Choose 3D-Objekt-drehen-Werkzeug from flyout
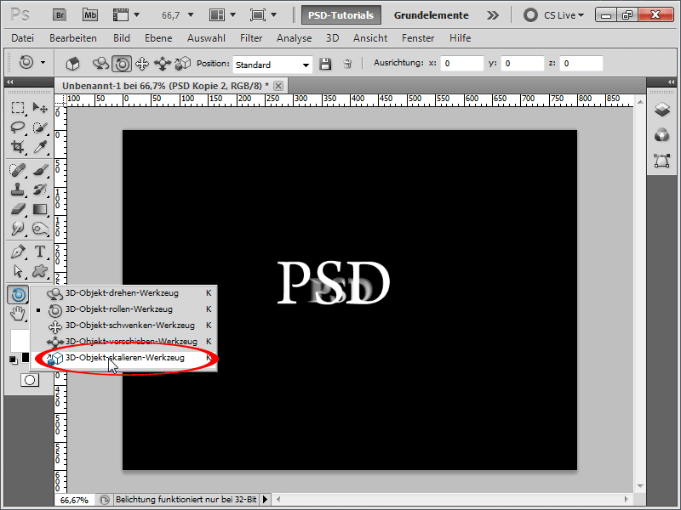This screenshot has width=681, height=510. tap(123, 293)
